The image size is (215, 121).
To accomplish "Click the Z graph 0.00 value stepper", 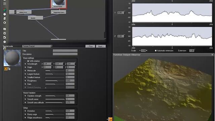I will pos(124,36).
